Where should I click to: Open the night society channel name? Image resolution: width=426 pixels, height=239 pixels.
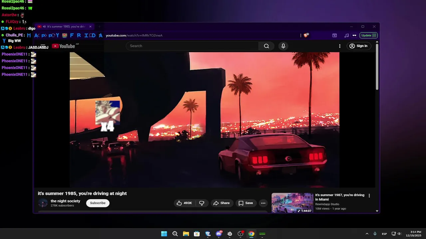click(65, 201)
